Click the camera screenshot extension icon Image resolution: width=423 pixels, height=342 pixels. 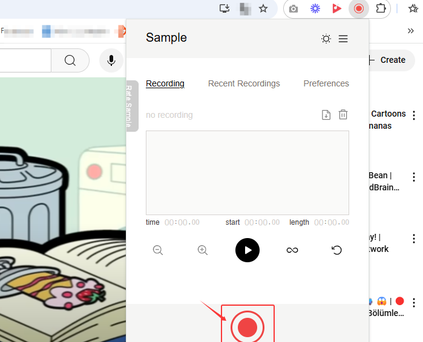(293, 9)
